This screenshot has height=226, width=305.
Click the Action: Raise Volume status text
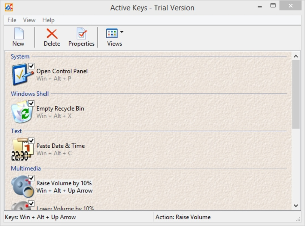coord(183,217)
